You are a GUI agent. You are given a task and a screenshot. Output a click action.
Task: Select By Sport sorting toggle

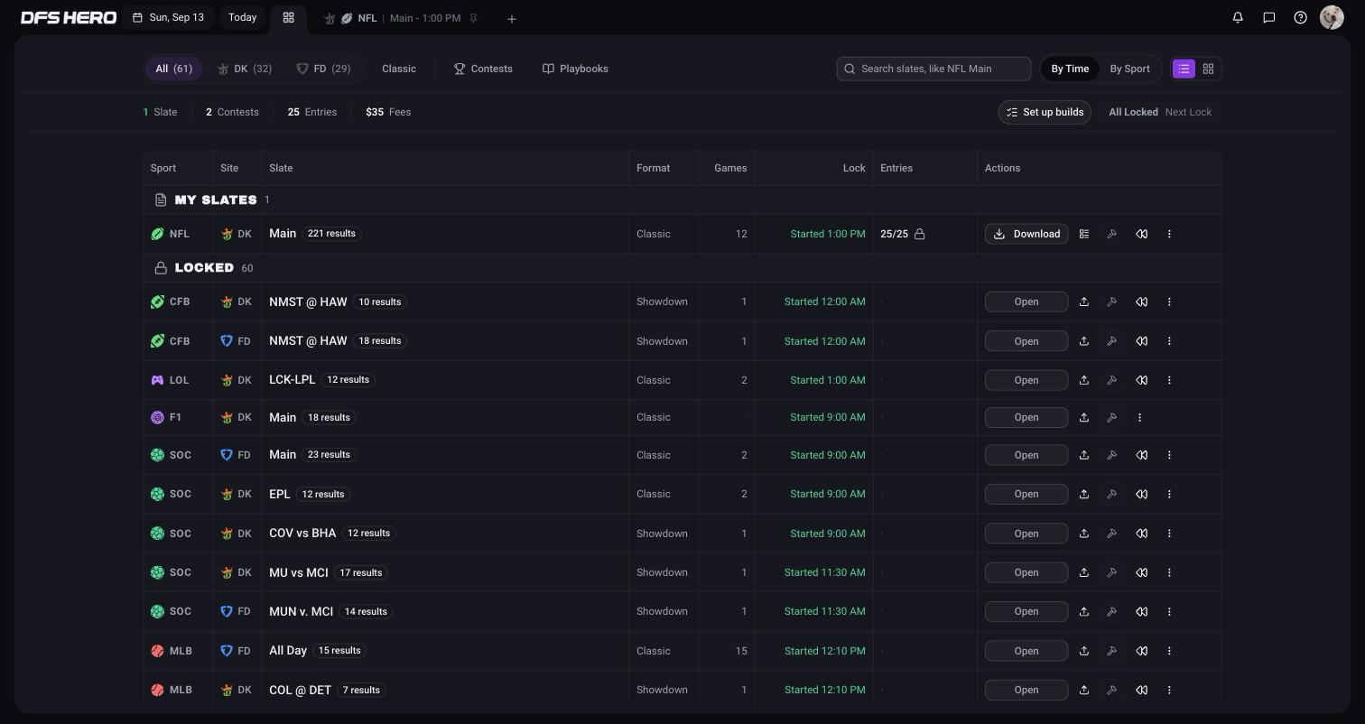(1129, 69)
